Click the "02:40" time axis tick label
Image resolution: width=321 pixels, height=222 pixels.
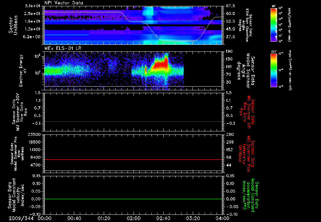click(x=163, y=218)
